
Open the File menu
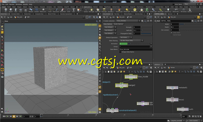(3, 4)
